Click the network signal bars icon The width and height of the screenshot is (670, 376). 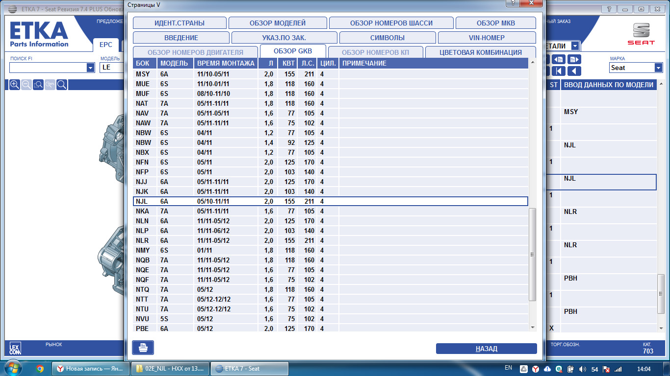tap(618, 369)
